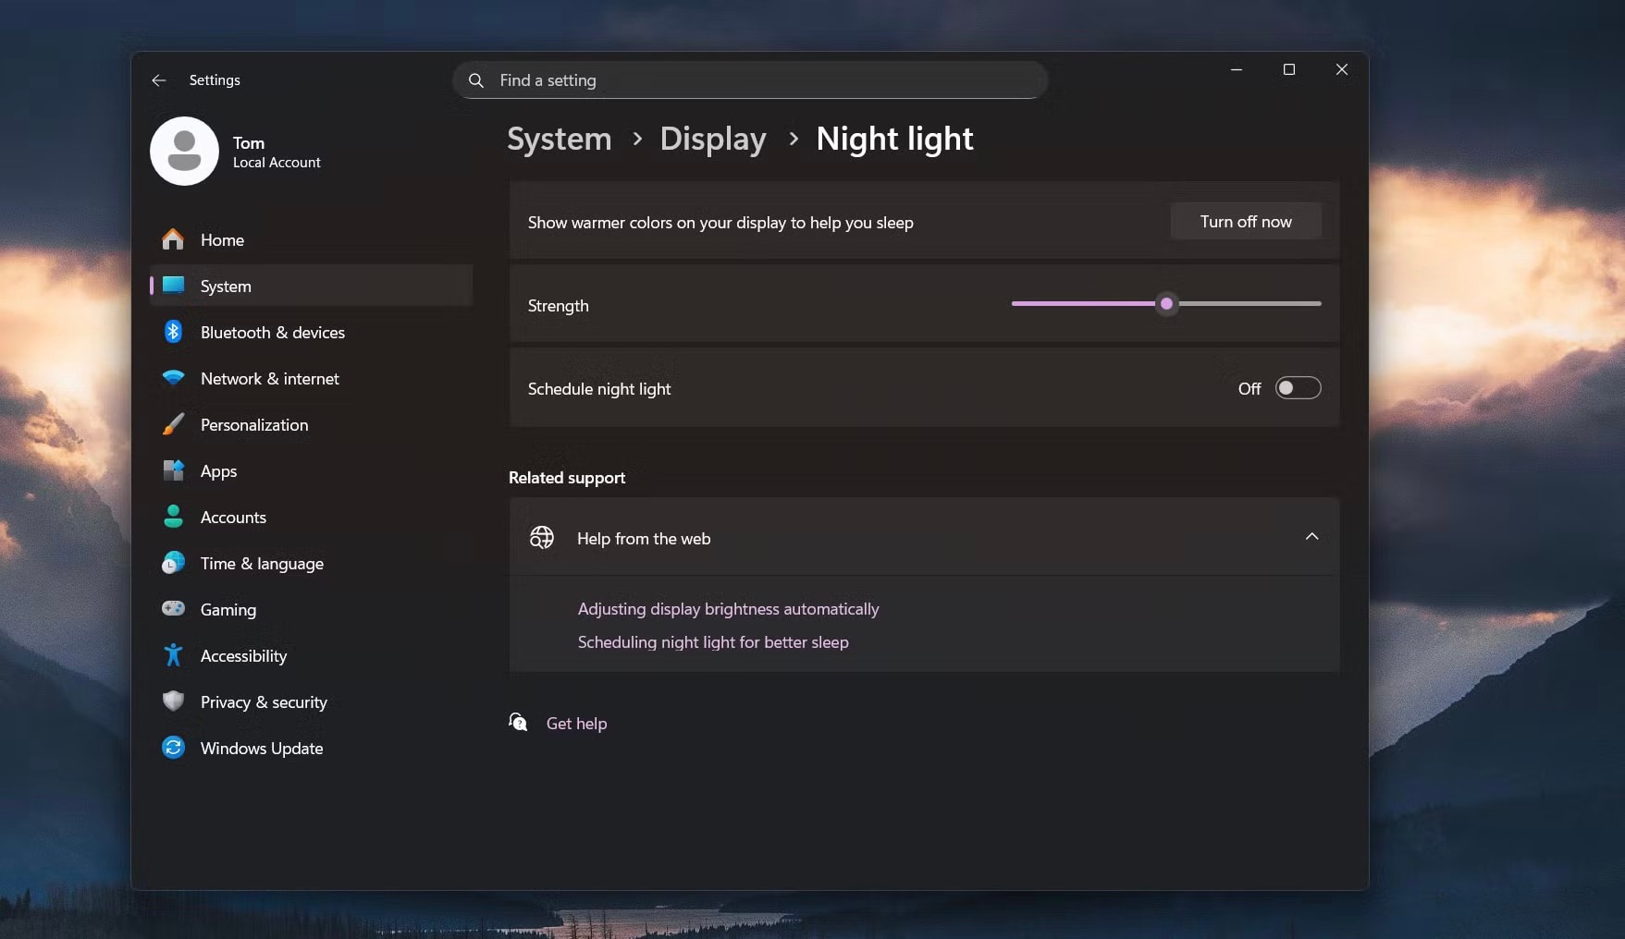Click the Gaming controller icon
The height and width of the screenshot is (939, 1625).
point(173,609)
